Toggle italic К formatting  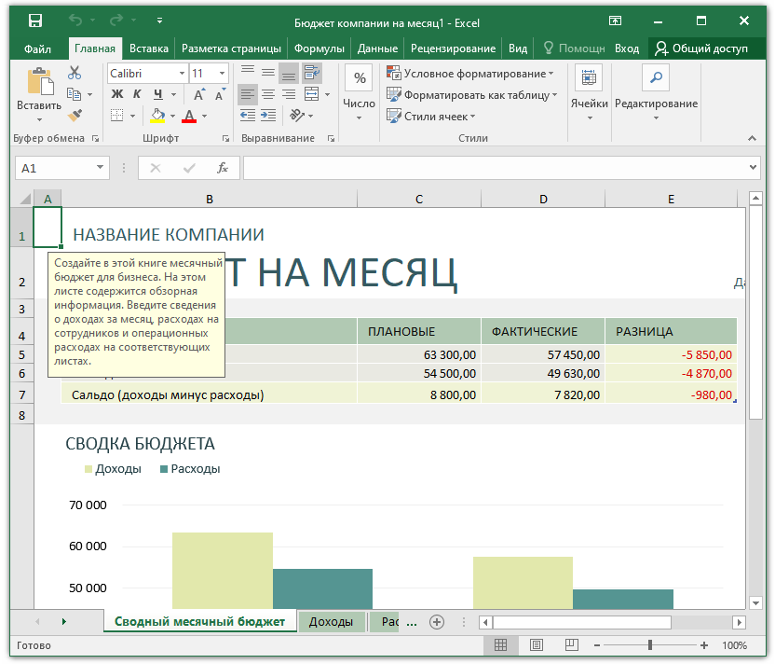coord(138,94)
